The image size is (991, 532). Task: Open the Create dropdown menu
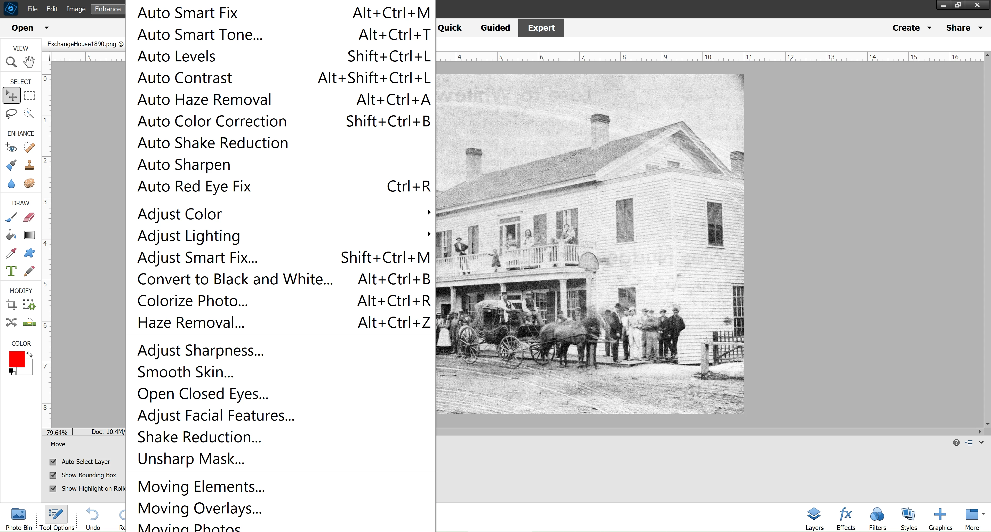pyautogui.click(x=911, y=28)
